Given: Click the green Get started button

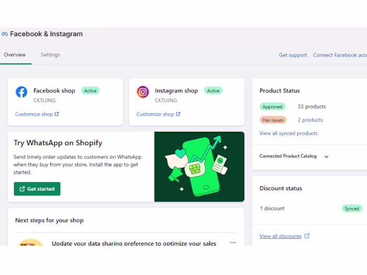Looking at the screenshot, I should coord(37,189).
